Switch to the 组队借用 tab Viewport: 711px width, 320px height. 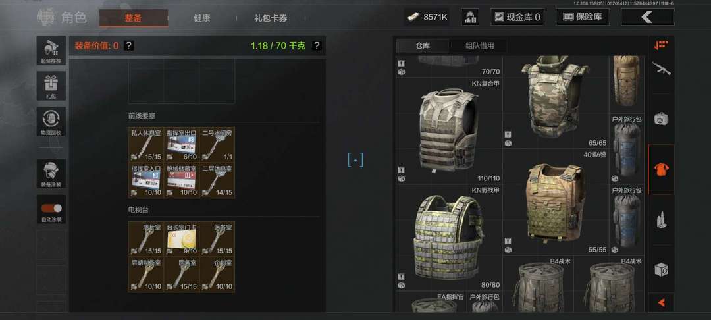pyautogui.click(x=479, y=45)
